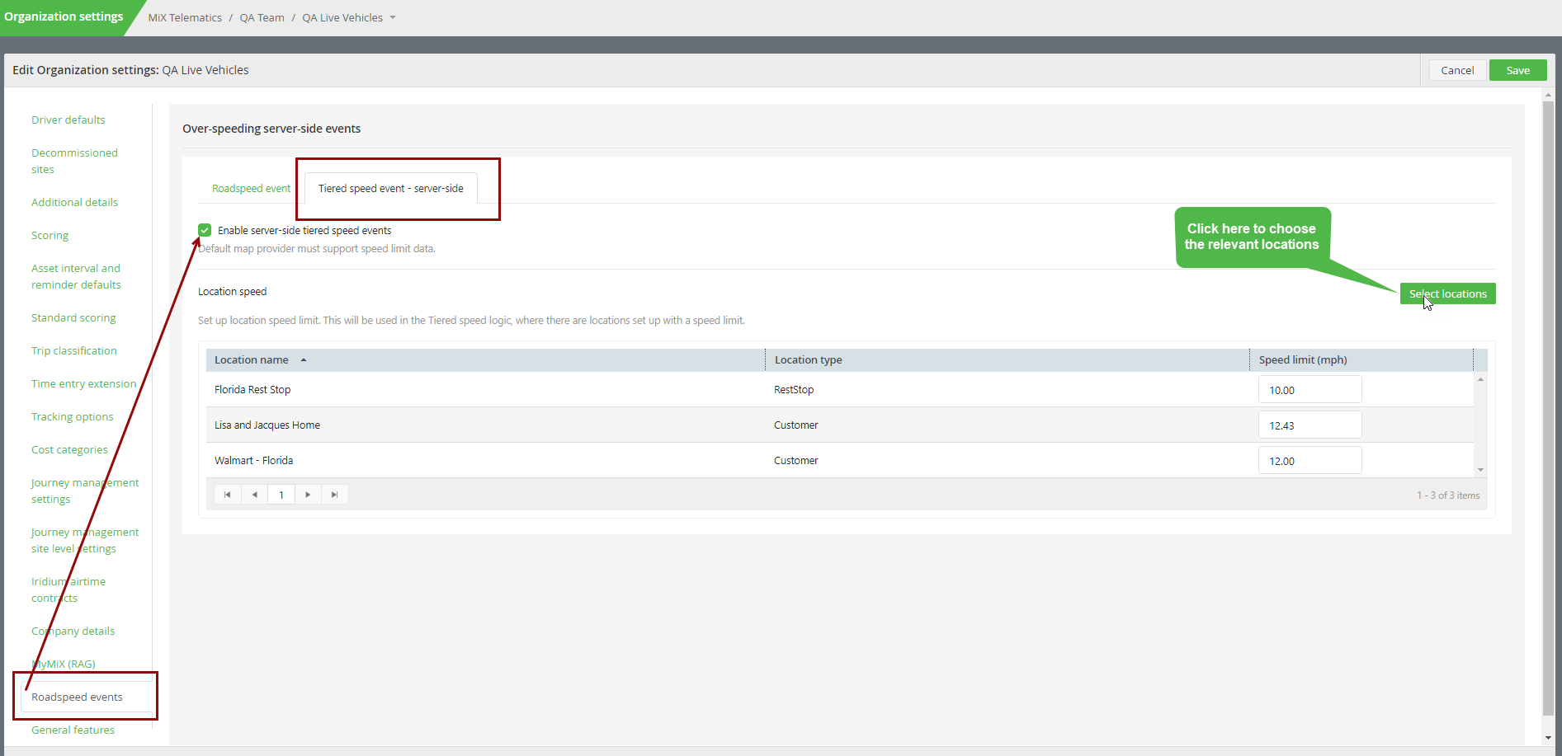Open General features section

pyautogui.click(x=73, y=730)
